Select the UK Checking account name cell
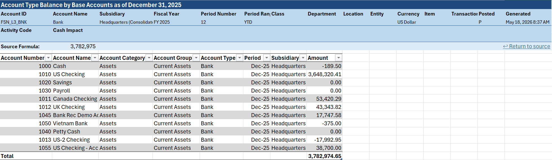Image resolution: width=552 pixels, height=160 pixels. coord(75,107)
